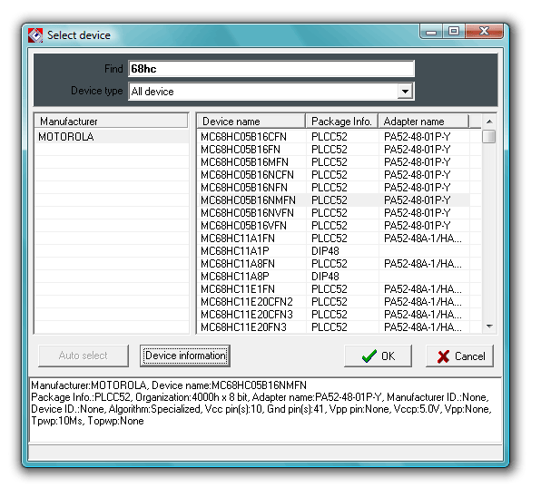This screenshot has height=497, width=541.
Task: Select device MC68HC05B16NFN
Action: (x=244, y=188)
